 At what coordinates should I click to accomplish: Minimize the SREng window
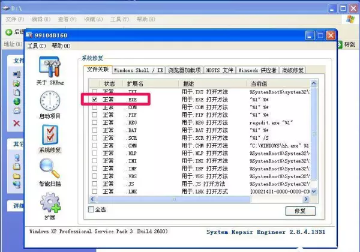tap(310, 35)
